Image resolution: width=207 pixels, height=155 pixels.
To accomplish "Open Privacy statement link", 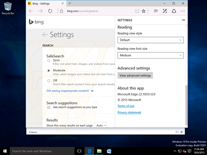I will point(129,113).
